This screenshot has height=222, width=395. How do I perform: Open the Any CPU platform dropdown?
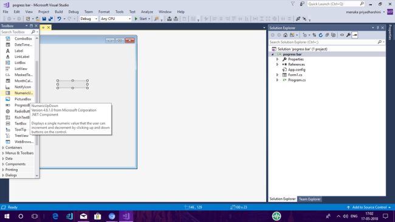pyautogui.click(x=115, y=19)
